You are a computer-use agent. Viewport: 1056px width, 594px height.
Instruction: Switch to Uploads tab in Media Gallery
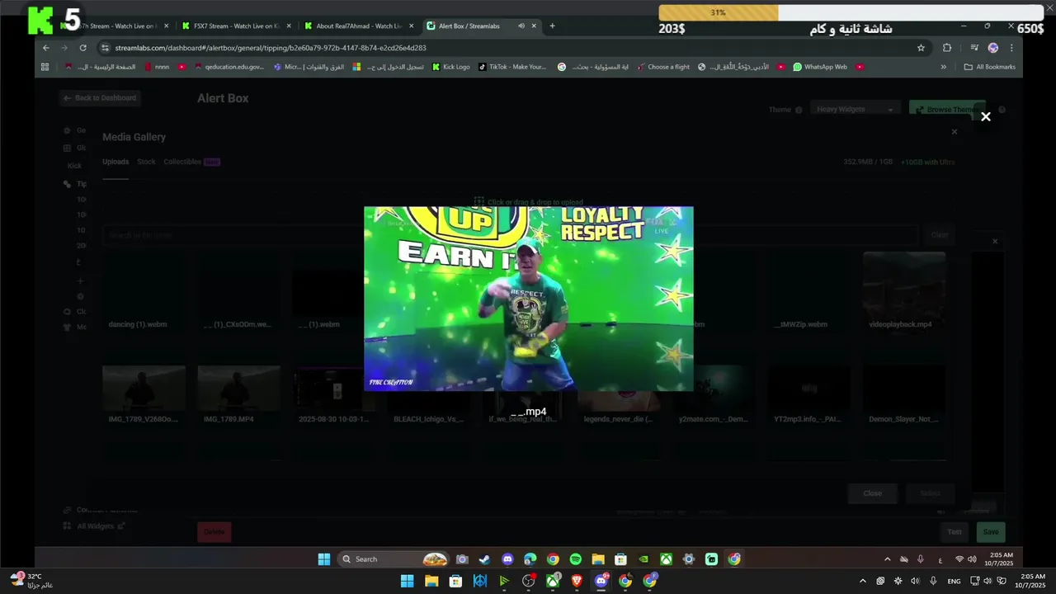coord(115,162)
